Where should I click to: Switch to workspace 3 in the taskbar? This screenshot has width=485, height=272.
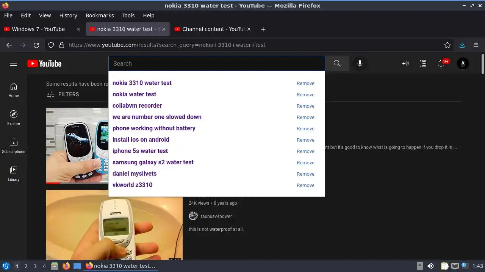click(x=35, y=266)
